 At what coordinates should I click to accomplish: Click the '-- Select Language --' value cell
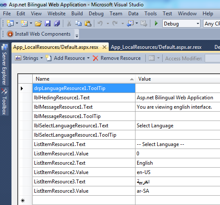click(178, 144)
